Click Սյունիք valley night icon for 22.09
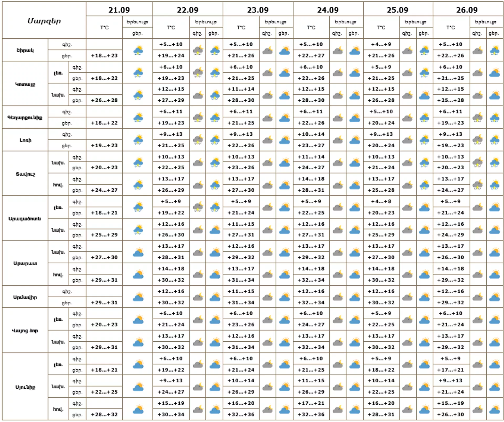The width and height of the screenshot is (504, 422). pyautogui.click(x=198, y=409)
